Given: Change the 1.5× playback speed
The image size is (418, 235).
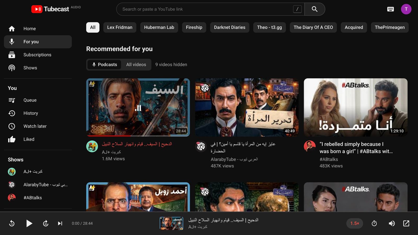Looking at the screenshot, I should tap(355, 223).
